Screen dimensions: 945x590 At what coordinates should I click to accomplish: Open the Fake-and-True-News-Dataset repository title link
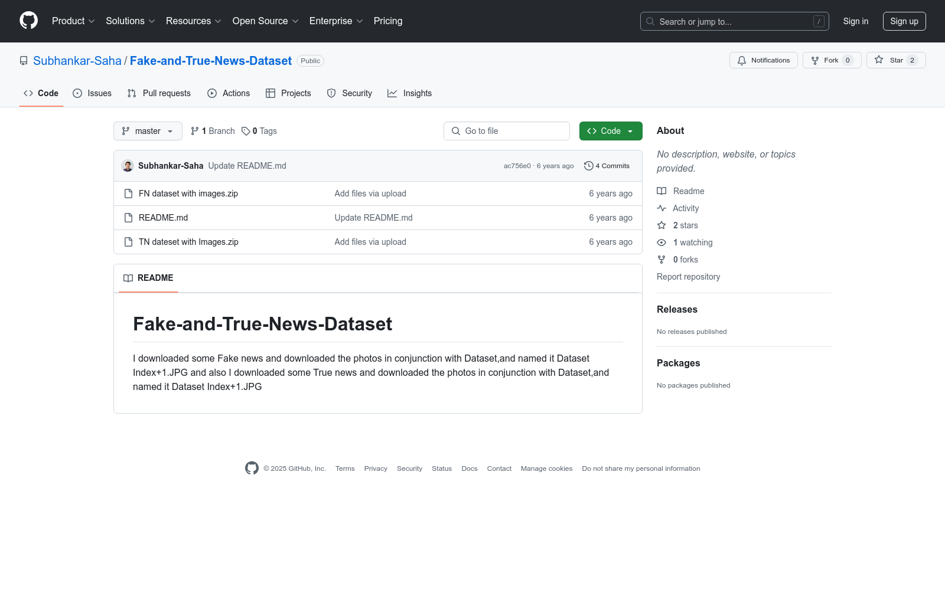tap(211, 61)
